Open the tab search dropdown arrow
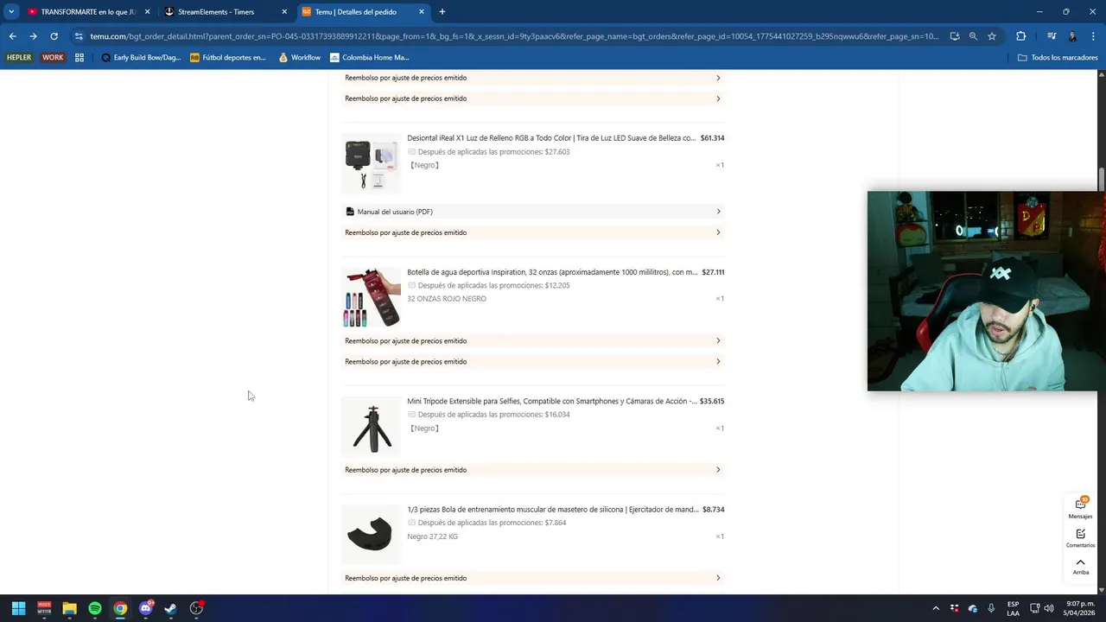The width and height of the screenshot is (1106, 622). point(11,12)
